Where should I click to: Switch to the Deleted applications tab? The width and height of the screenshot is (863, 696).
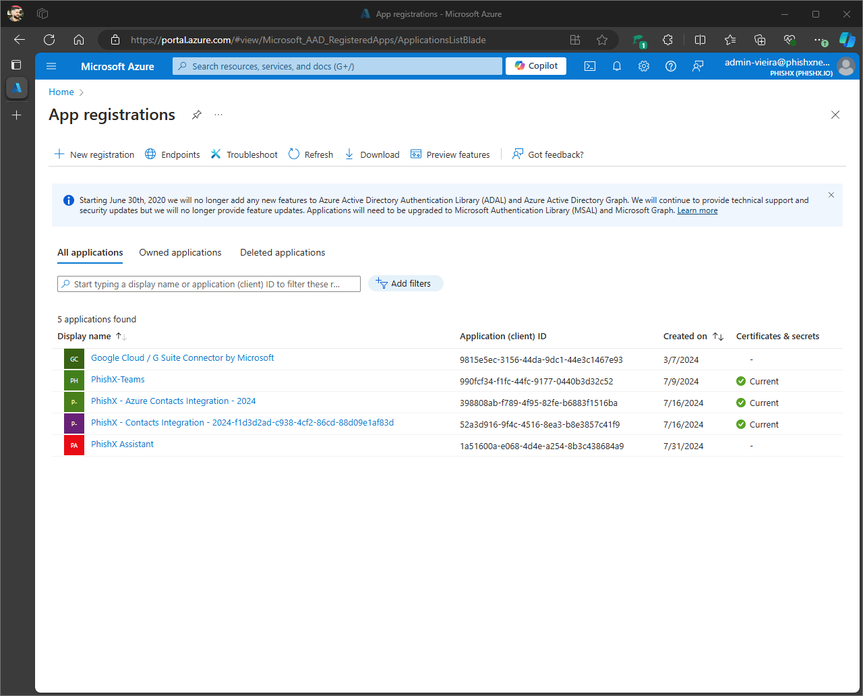(282, 252)
